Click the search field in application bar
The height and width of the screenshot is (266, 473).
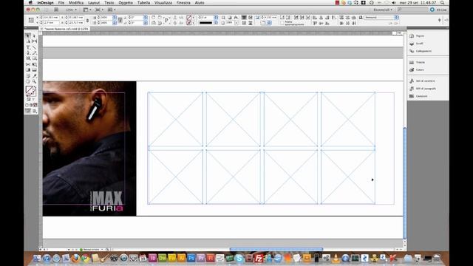click(x=412, y=10)
